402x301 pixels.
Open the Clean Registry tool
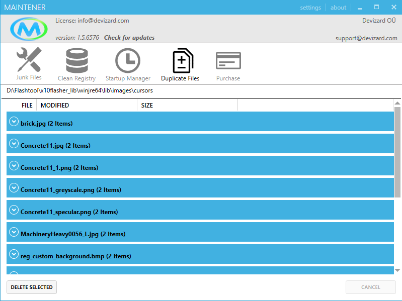click(76, 63)
